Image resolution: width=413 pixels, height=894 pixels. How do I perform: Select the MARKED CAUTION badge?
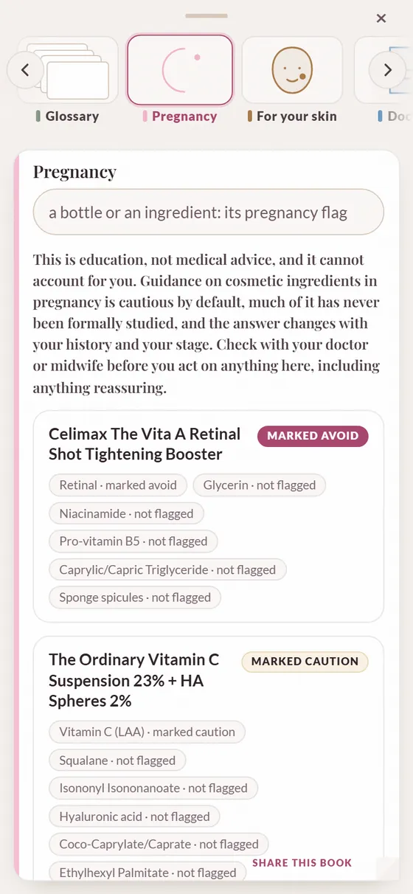tap(305, 662)
